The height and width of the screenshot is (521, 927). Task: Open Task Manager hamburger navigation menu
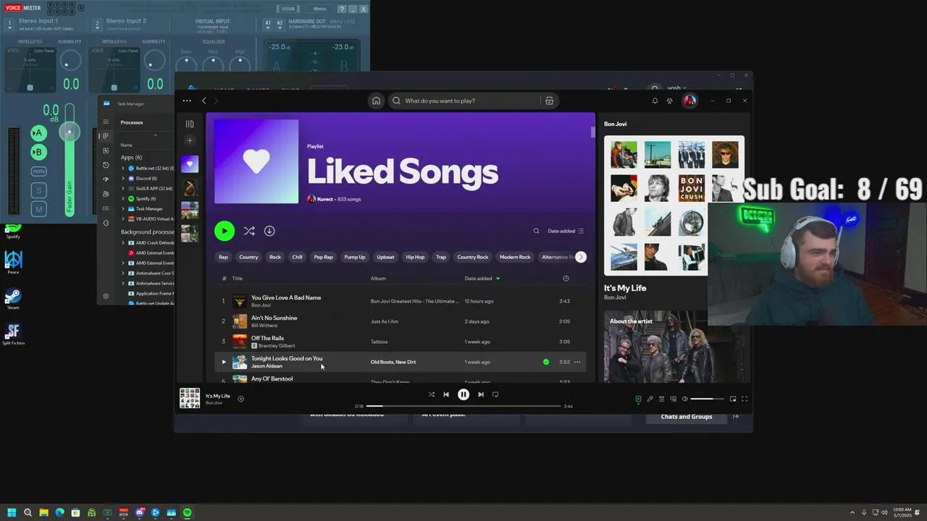[x=106, y=122]
